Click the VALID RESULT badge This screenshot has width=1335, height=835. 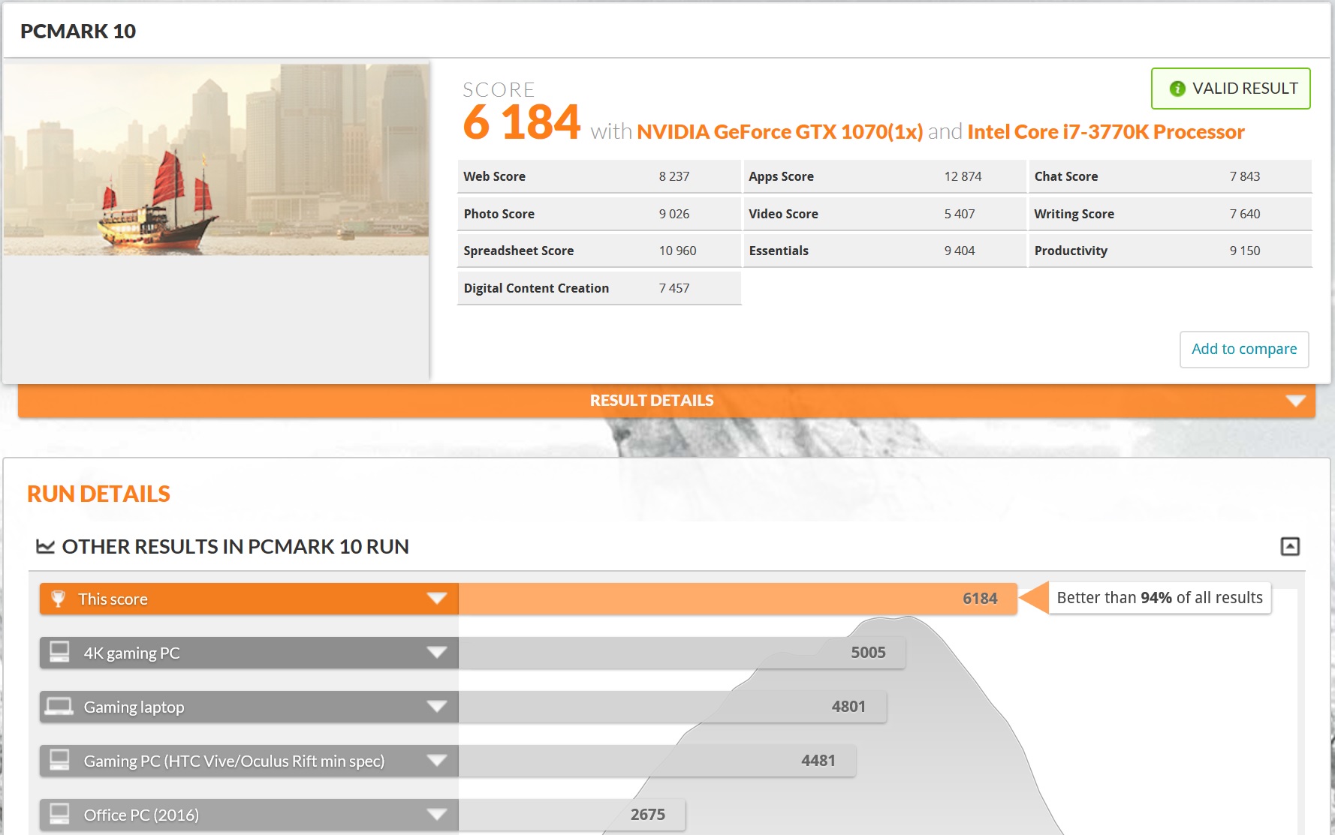(1231, 89)
